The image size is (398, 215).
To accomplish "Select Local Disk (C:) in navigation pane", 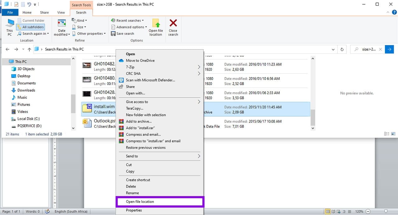I will tap(29, 119).
